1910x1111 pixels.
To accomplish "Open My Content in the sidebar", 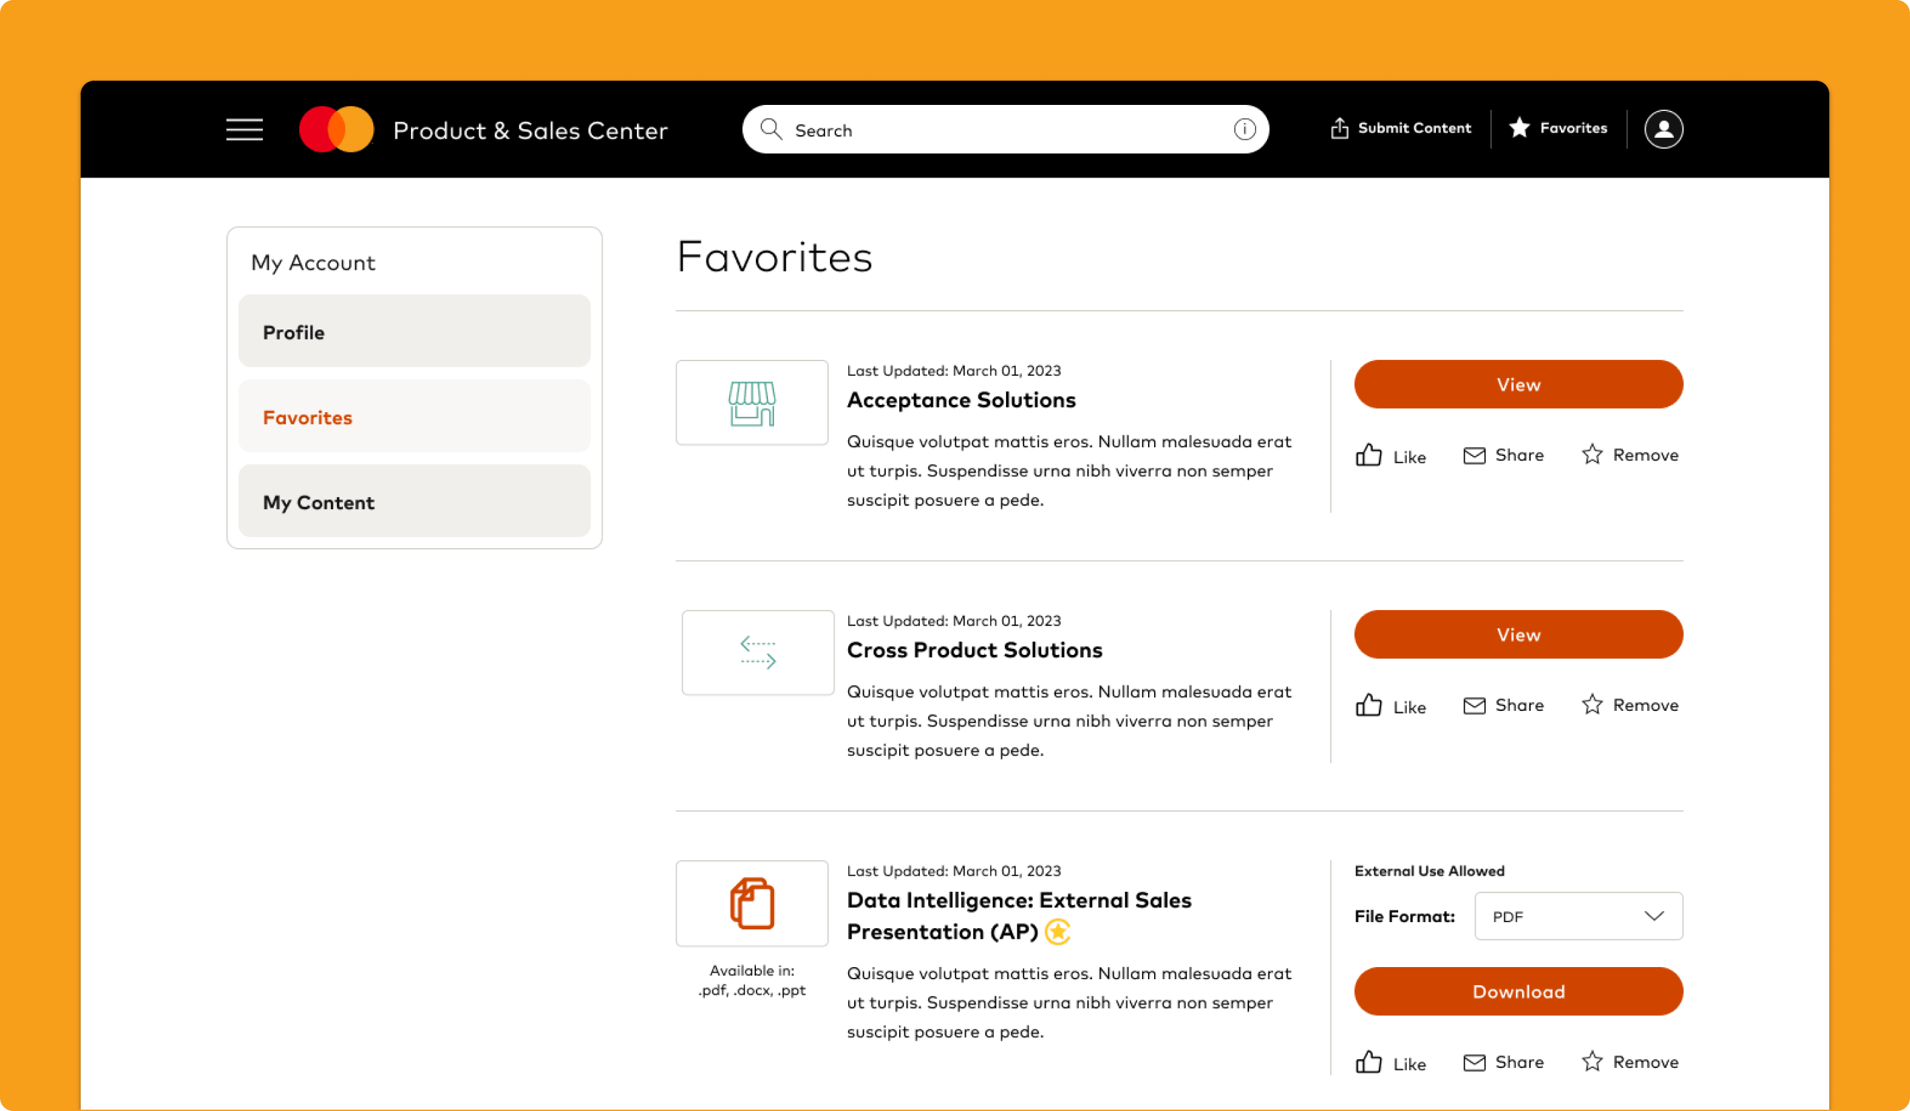I will 414,502.
